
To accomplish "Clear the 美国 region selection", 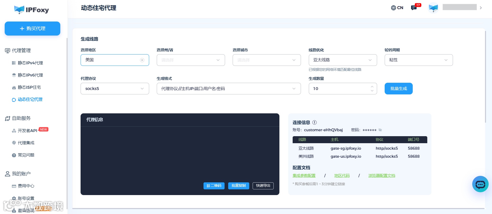I will pyautogui.click(x=142, y=60).
